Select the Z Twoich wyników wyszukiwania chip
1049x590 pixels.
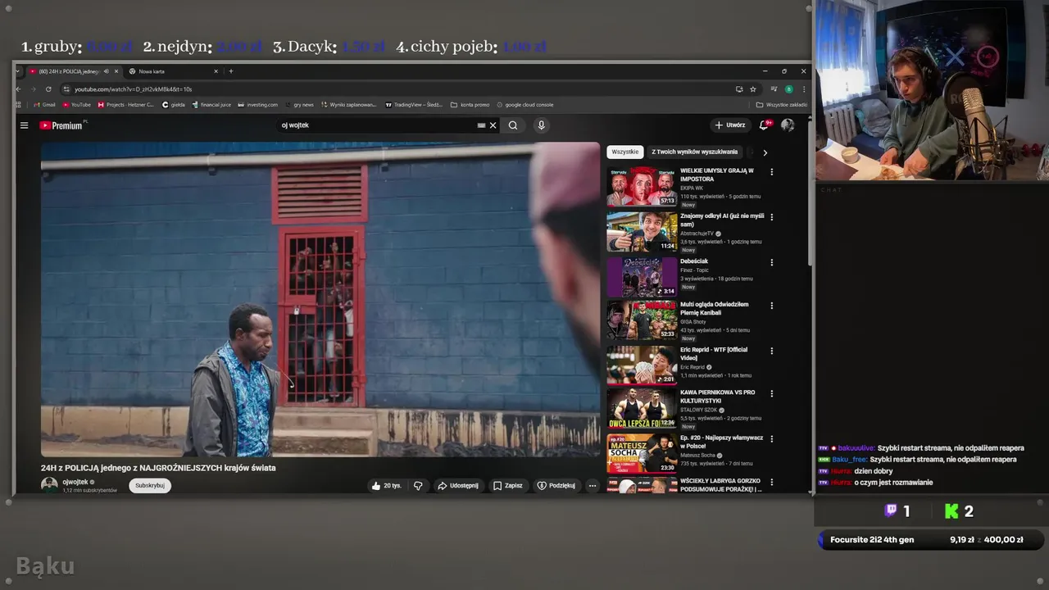coord(694,152)
